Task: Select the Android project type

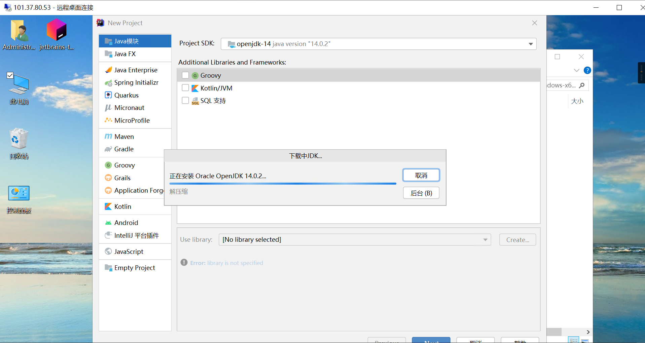Action: tap(135, 223)
